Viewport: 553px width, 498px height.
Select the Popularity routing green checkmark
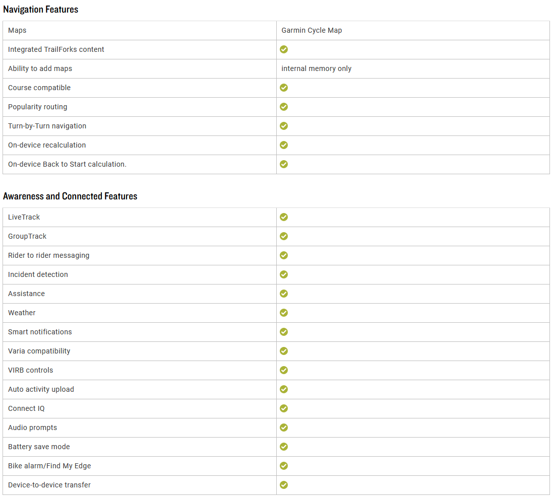(x=283, y=107)
